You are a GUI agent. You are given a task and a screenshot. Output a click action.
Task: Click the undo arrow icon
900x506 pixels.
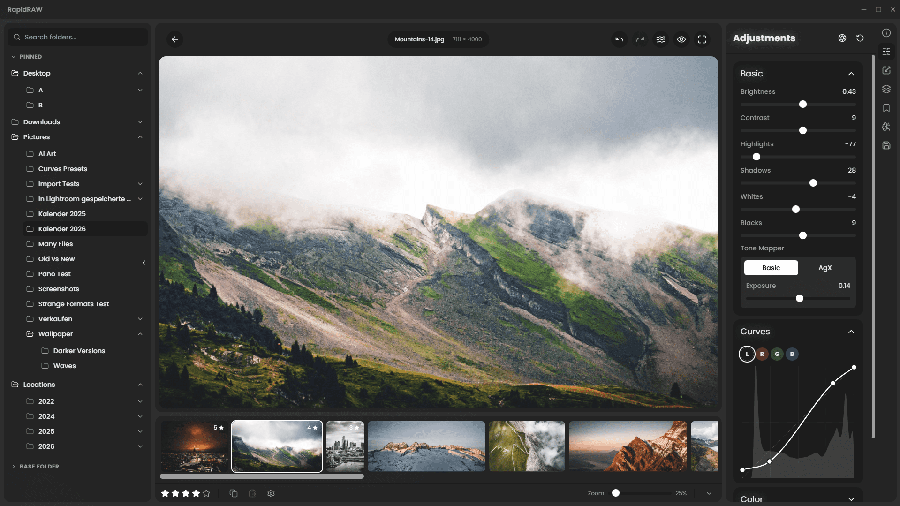pos(619,39)
